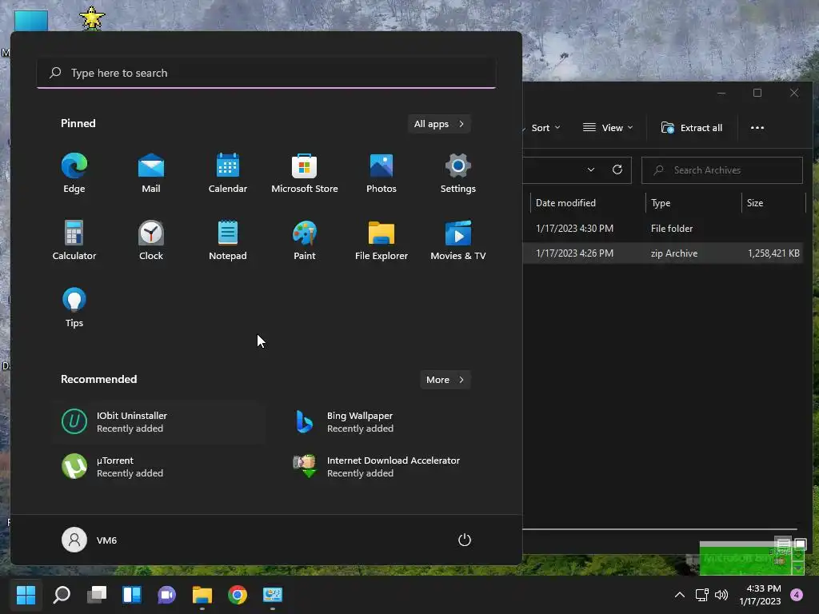This screenshot has width=819, height=614.
Task: Open notification center badge
Action: [797, 595]
